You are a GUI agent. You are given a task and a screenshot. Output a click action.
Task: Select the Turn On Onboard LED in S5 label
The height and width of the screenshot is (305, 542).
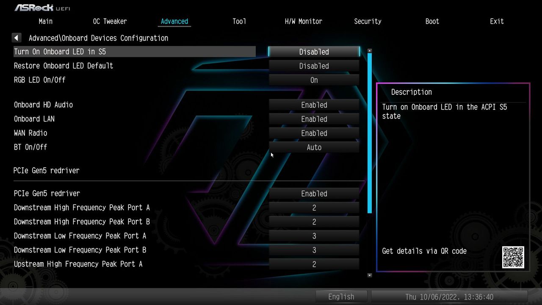(60, 52)
